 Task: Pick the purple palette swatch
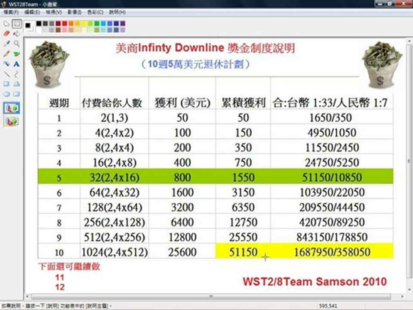[123, 23]
